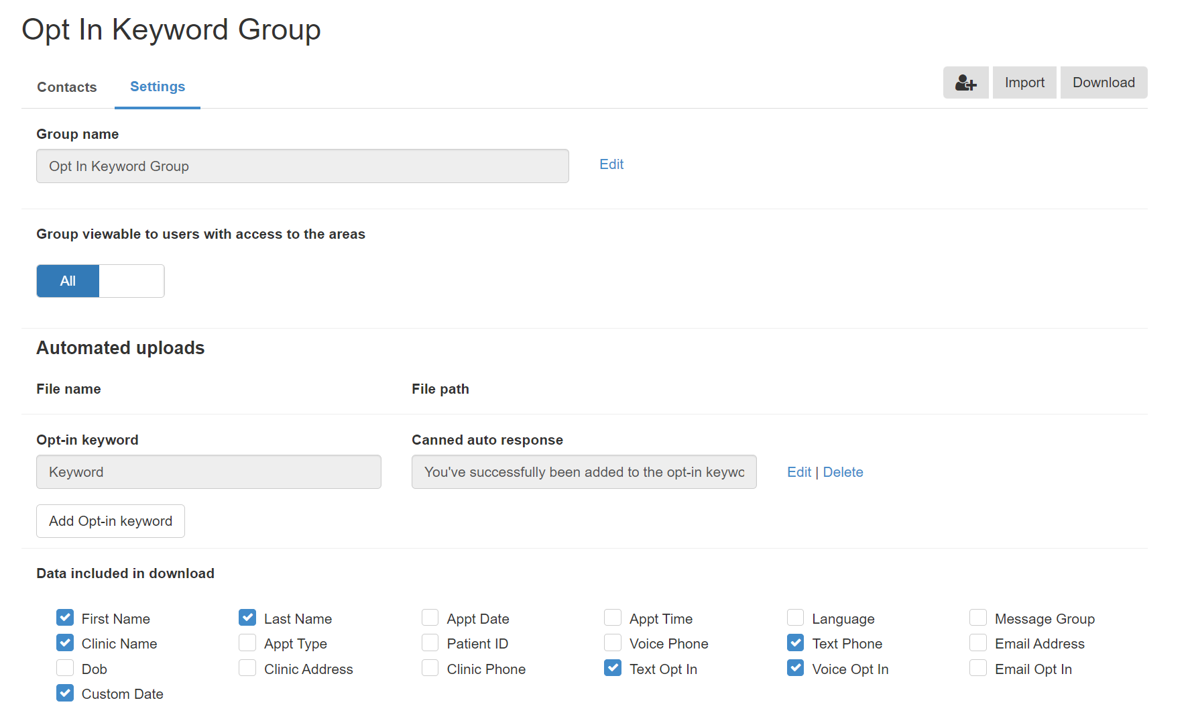Check the Language checkbox
Image resolution: width=1192 pixels, height=727 pixels.
pos(796,618)
